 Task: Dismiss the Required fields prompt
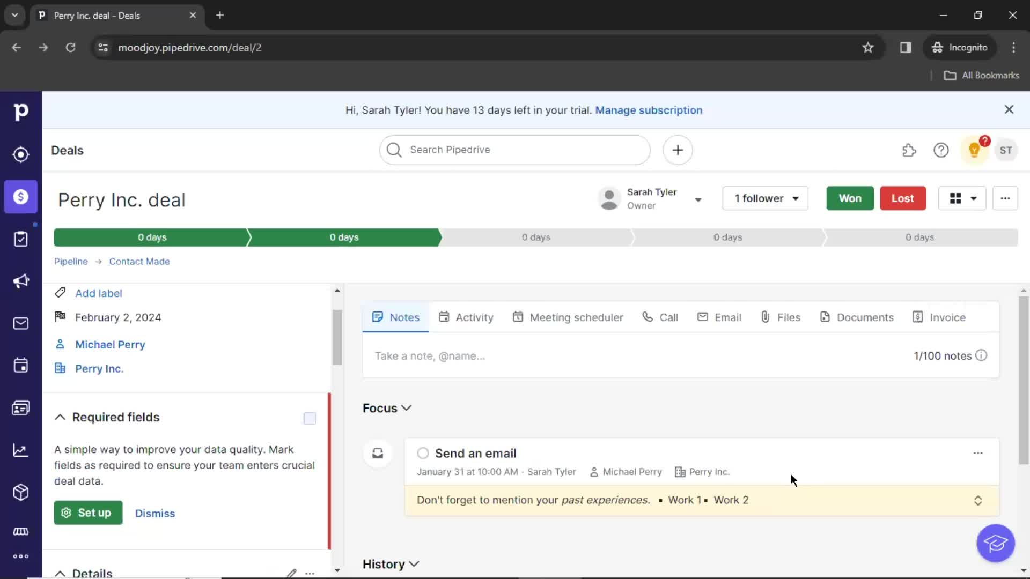(x=155, y=514)
